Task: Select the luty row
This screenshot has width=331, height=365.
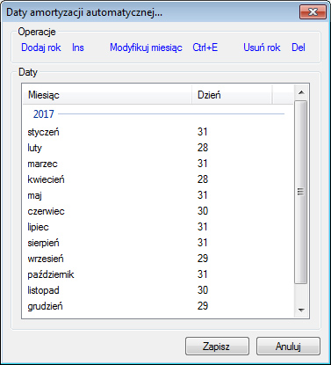Action: 158,148
